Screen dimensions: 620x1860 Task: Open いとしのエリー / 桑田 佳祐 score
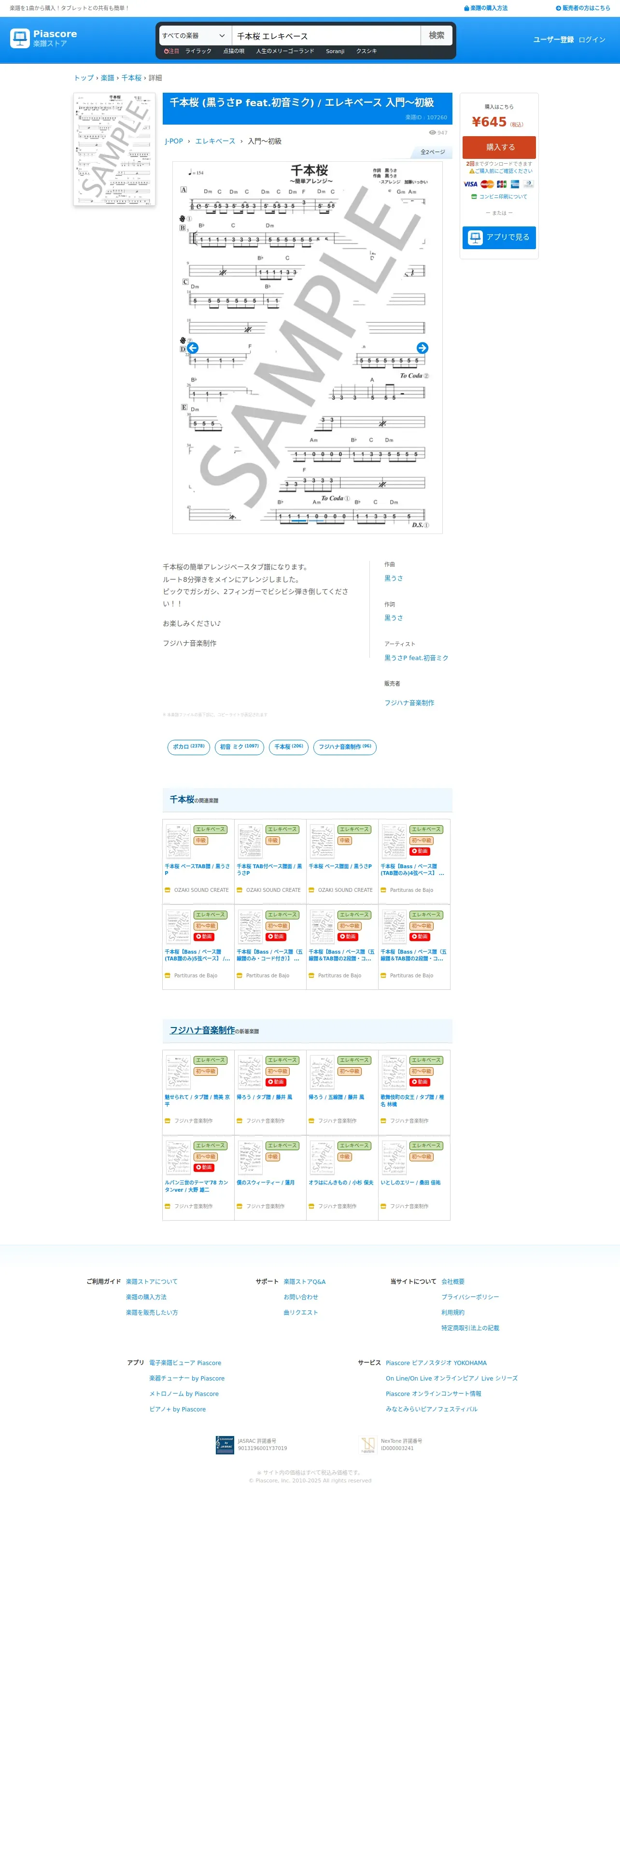tap(410, 1183)
